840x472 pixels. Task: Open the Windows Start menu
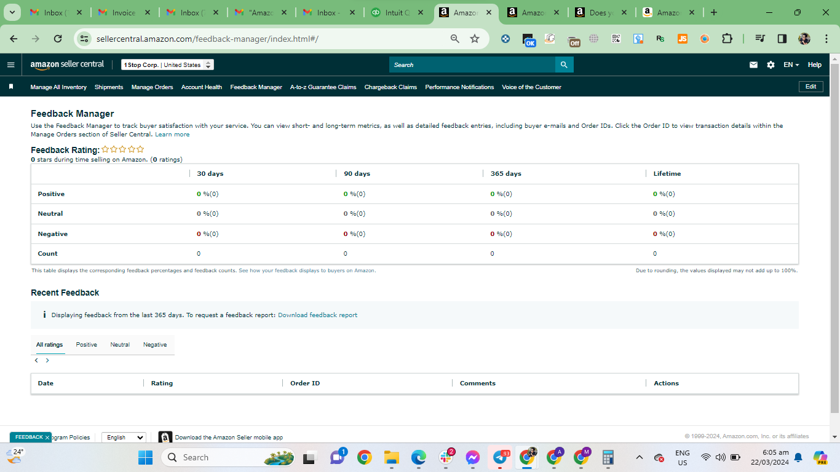[145, 457]
